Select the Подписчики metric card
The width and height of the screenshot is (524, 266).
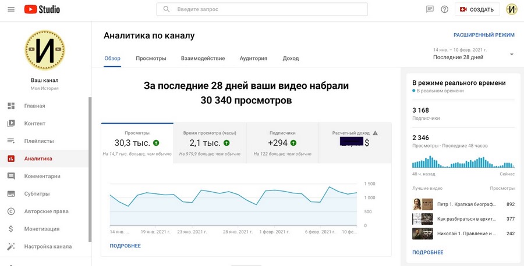pos(282,143)
